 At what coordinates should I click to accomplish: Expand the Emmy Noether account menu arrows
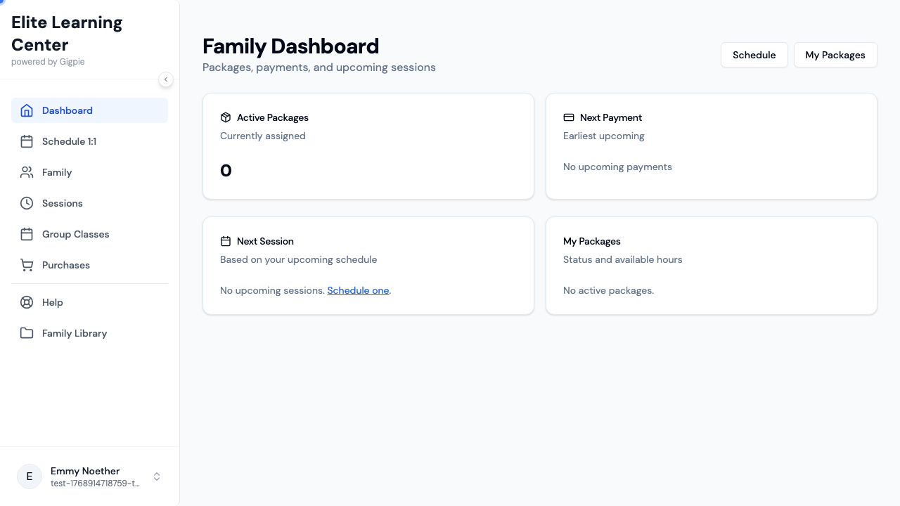pyautogui.click(x=157, y=476)
